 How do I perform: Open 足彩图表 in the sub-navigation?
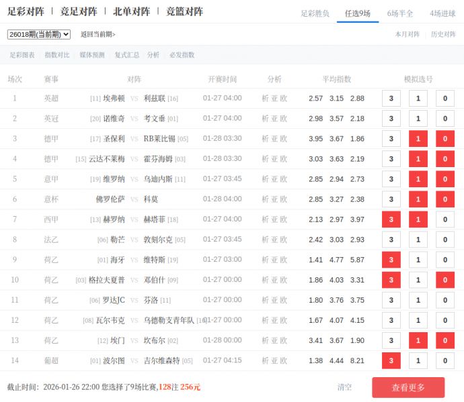click(22, 55)
